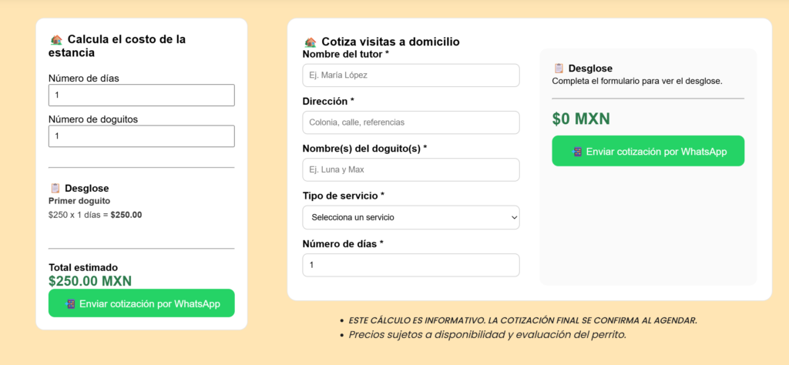789x365 pixels.
Task: Click house icon beside Calcula el costo heading
Action: click(x=56, y=39)
